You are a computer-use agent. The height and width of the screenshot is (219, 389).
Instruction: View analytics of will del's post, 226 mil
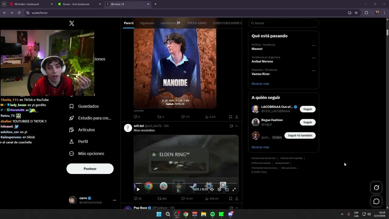(212, 199)
